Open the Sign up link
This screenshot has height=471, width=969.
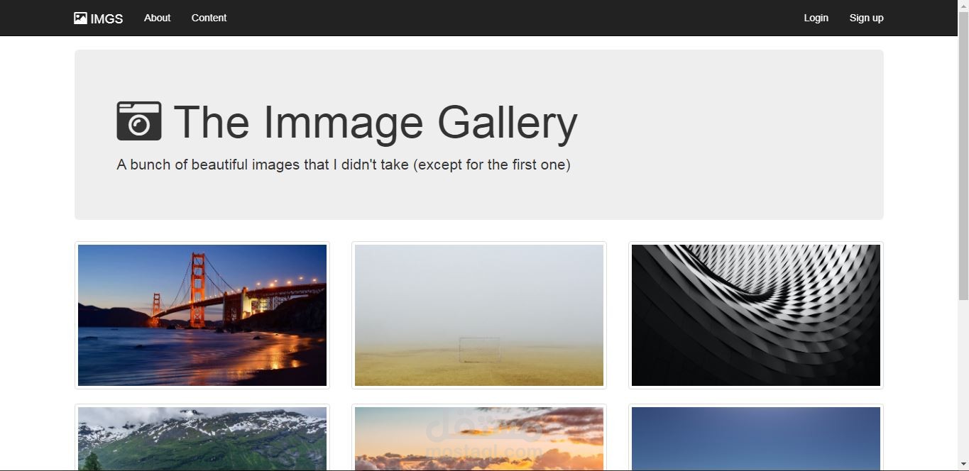click(866, 18)
